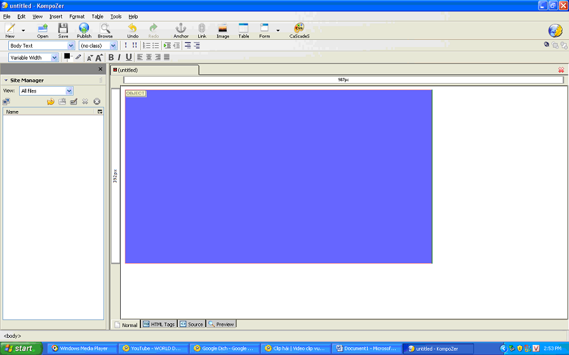Increase font size with large A
The image size is (569, 355).
(99, 57)
